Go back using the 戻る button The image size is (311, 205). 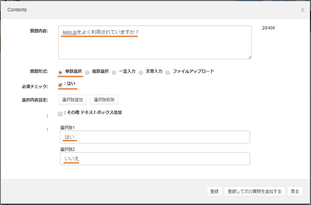pos(295,192)
